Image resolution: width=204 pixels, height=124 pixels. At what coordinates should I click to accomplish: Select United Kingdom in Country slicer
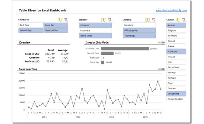[176, 99]
